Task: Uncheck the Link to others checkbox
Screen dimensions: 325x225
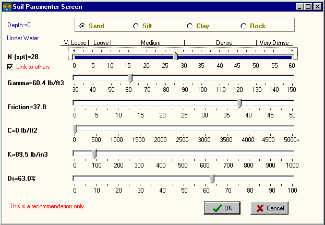Action: [10, 67]
